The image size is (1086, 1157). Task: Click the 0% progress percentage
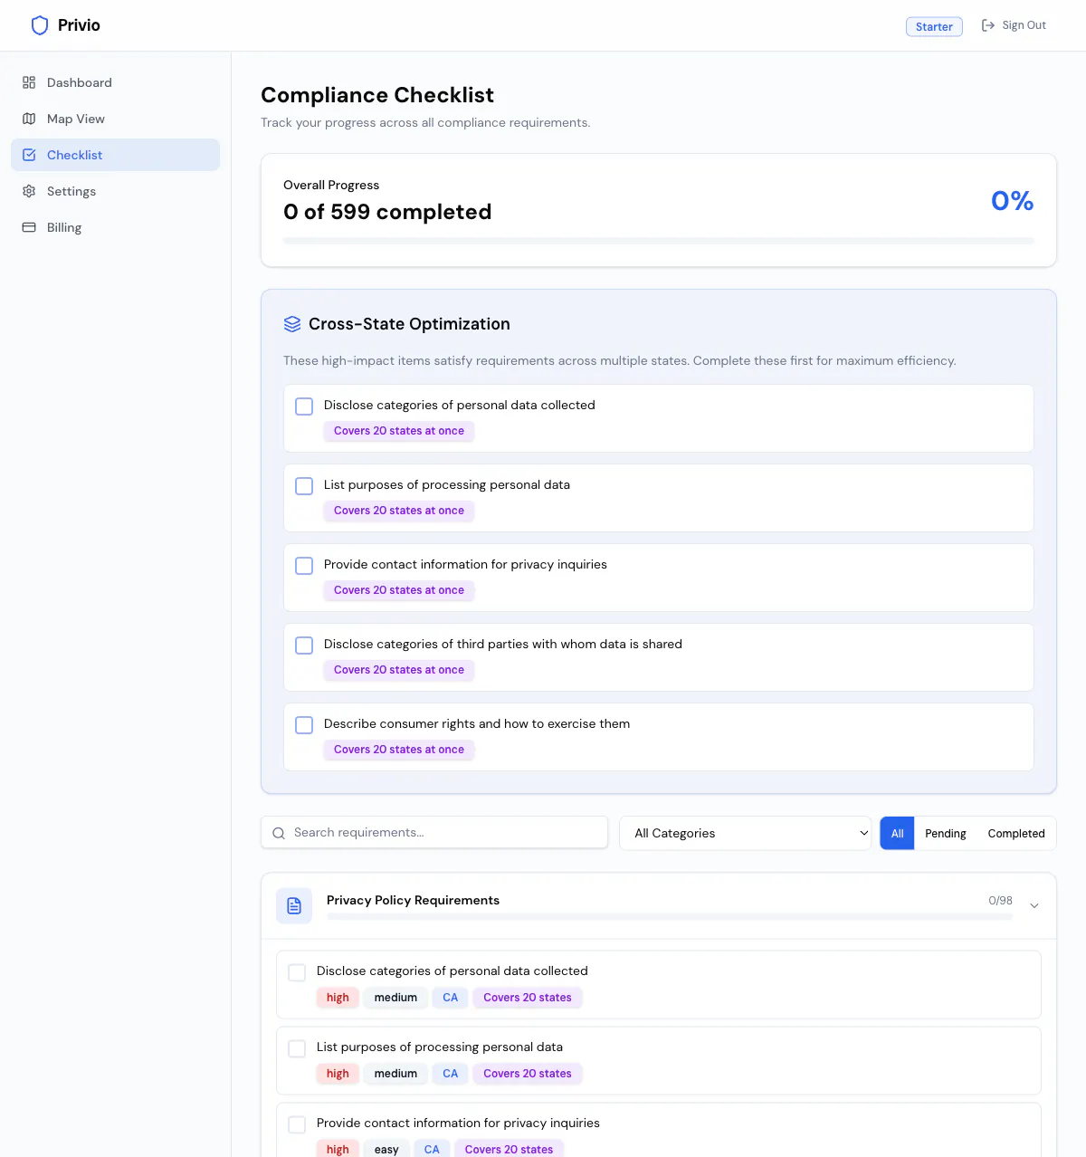1012,200
